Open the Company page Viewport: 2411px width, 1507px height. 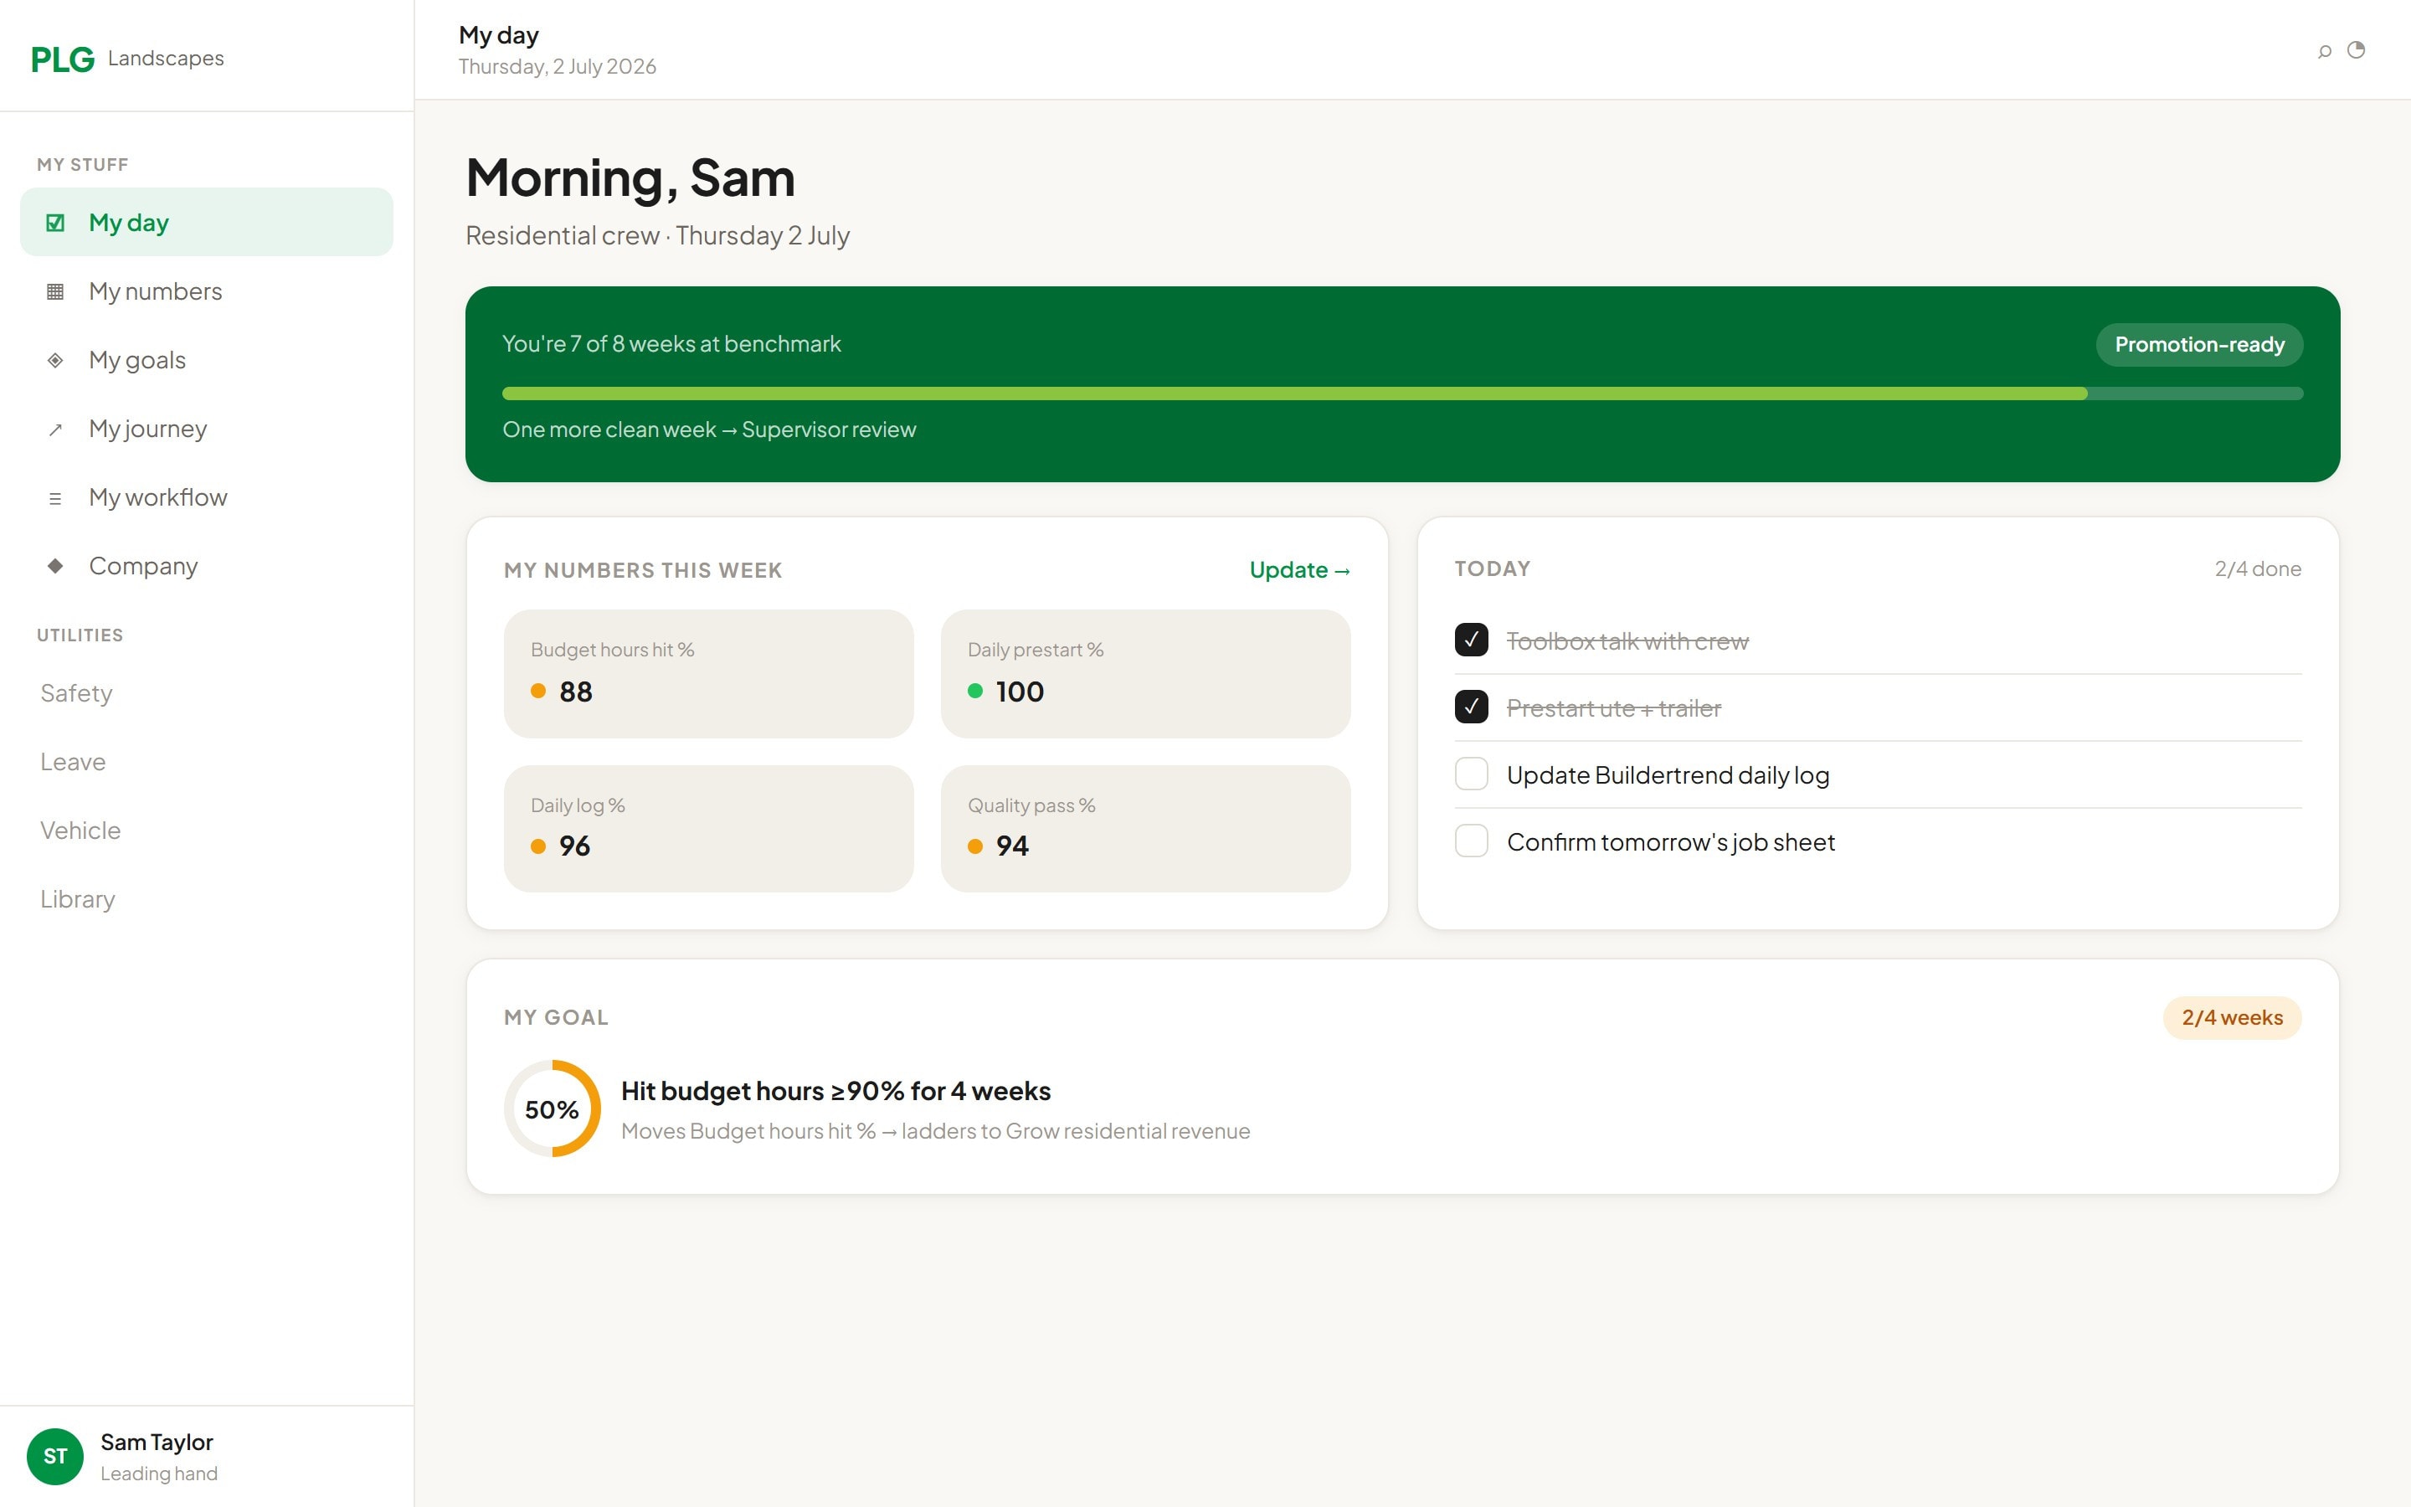click(206, 566)
